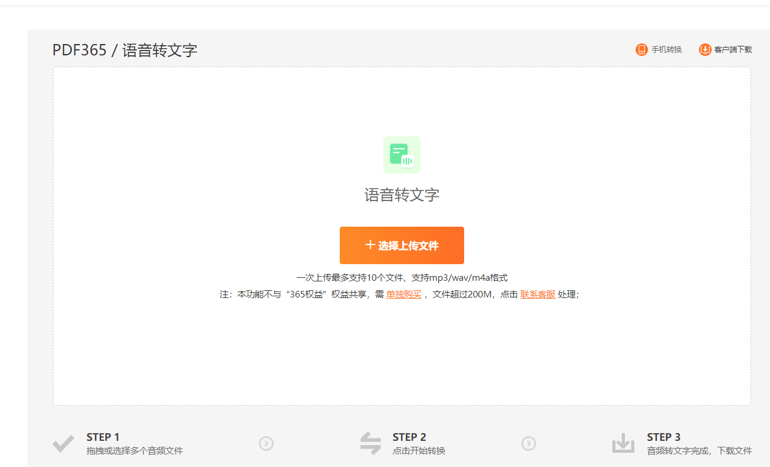
Task: Click the 手机转换 phone icon
Action: [641, 49]
